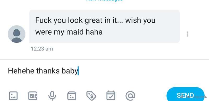The height and width of the screenshot is (101, 209).
Task: Click into the message input field
Action: click(x=104, y=71)
